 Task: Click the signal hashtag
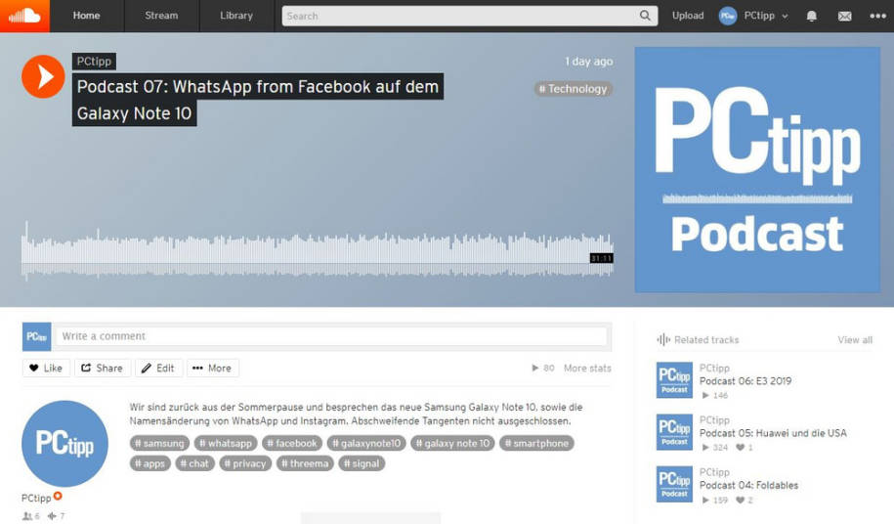click(362, 463)
